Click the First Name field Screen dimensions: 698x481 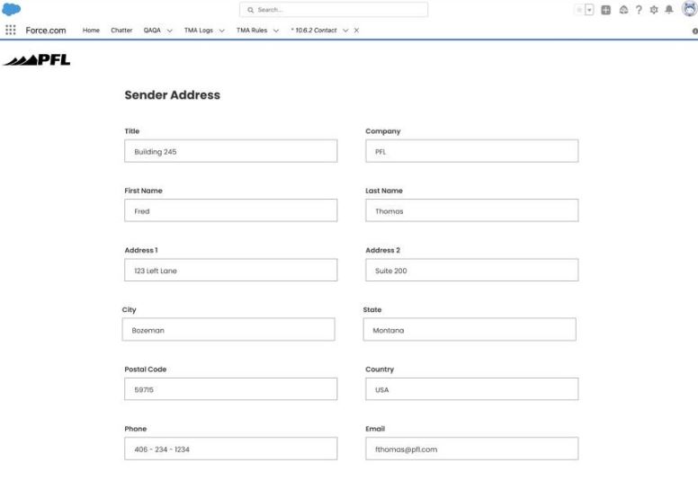[230, 210]
